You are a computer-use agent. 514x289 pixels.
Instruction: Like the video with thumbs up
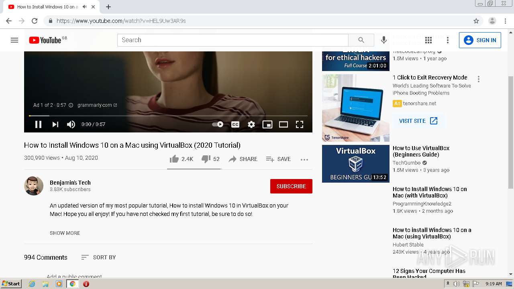point(181,159)
